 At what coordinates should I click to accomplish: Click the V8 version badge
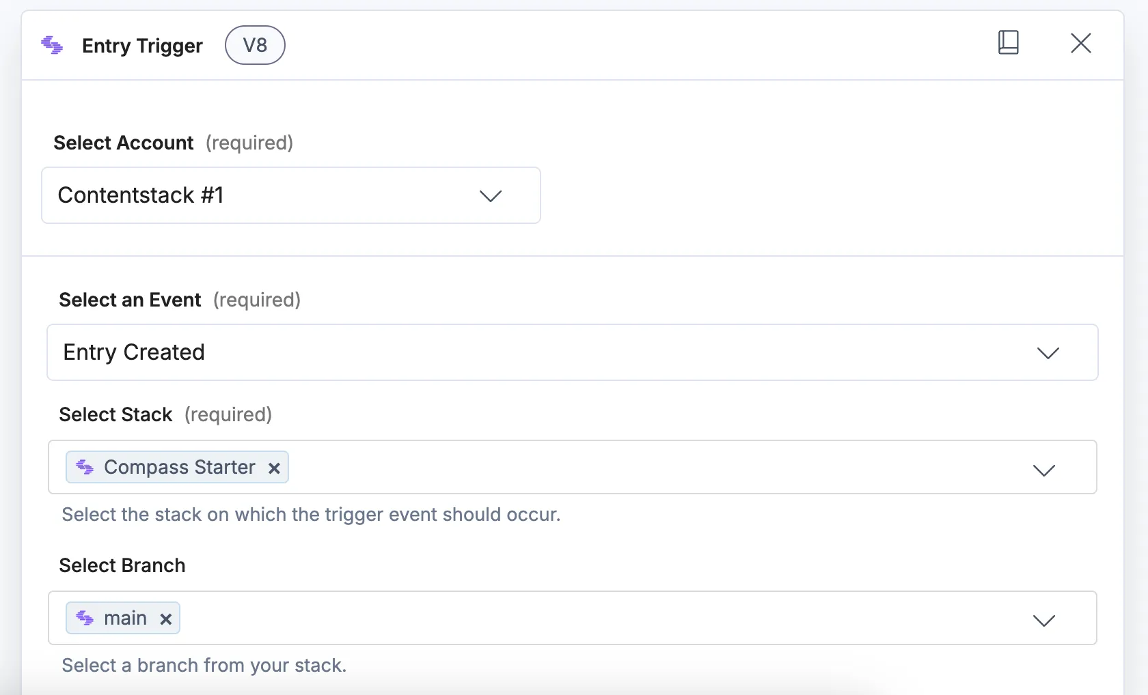255,45
